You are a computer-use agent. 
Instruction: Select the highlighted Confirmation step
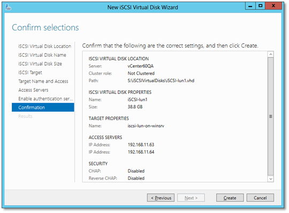point(43,107)
